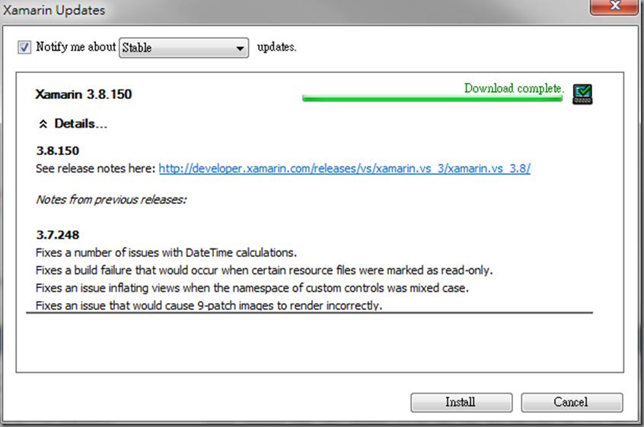Click the bold 3.8.150 version subheading
644x427 pixels.
pos(58,150)
